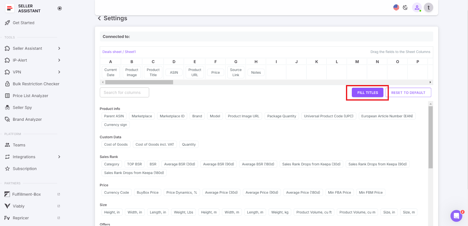Select the BuyBox Price field chip
The image size is (468, 226).
pos(148,192)
